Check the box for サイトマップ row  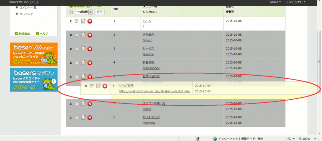pos(77,117)
